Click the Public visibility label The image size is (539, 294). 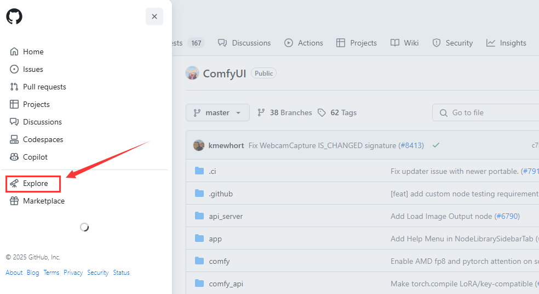pyautogui.click(x=263, y=73)
